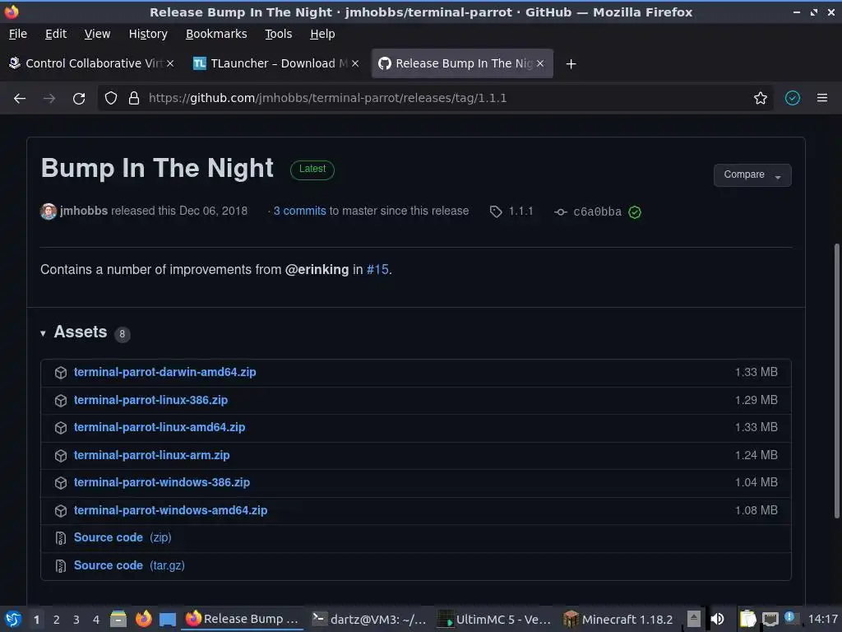Screen dimensions: 842x632
Task: Open the teal checkmark extension icon
Action: 793,99
